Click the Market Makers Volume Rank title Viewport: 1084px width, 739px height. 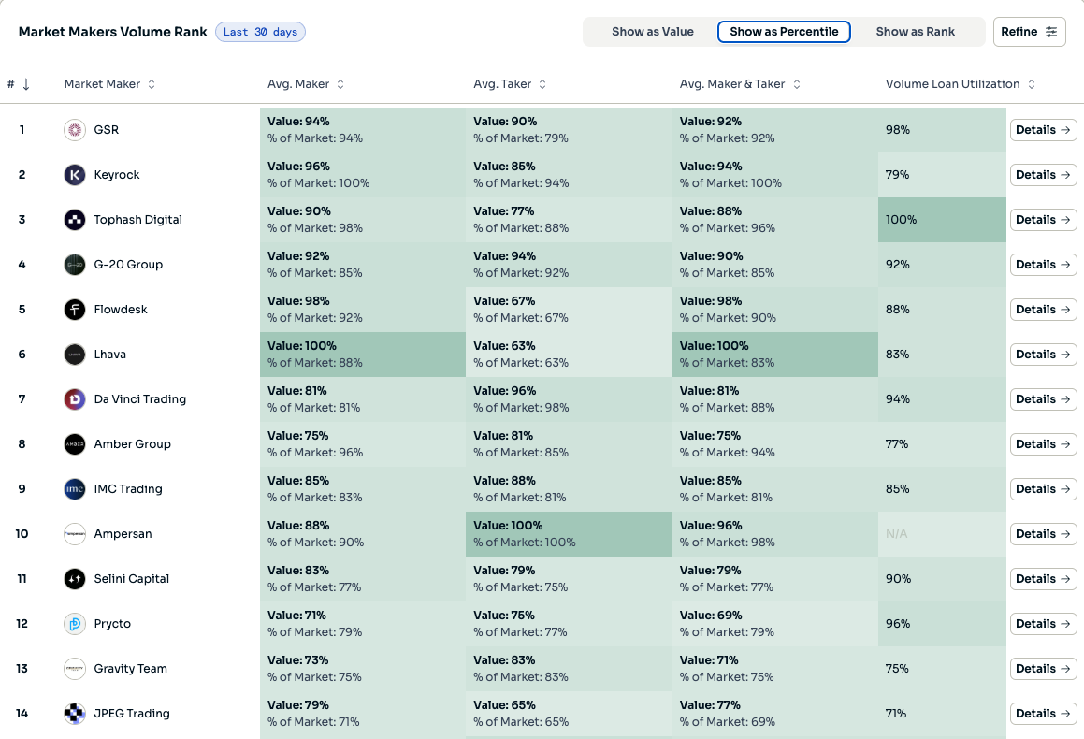click(x=112, y=32)
